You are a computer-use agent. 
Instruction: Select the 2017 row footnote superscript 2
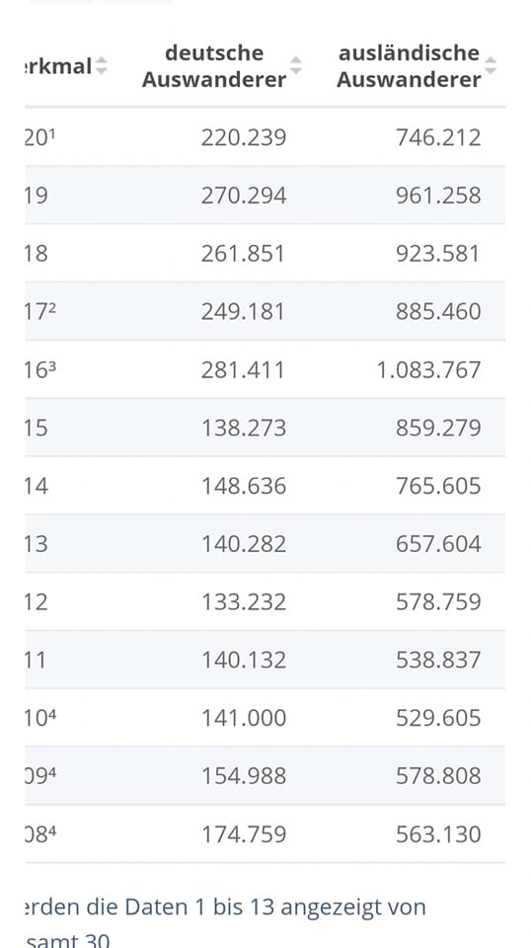pos(52,306)
